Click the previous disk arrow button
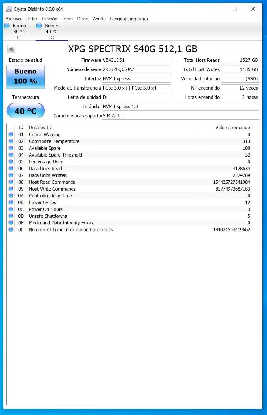The height and width of the screenshot is (415, 267). pyautogui.click(x=11, y=49)
